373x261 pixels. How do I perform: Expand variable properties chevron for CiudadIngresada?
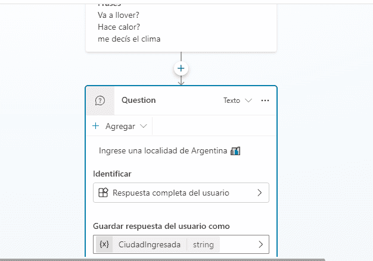[x=261, y=244]
